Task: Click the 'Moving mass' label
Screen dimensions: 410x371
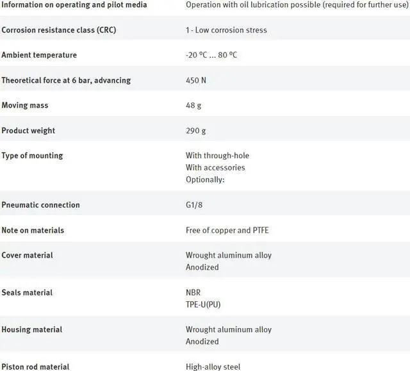Action: 25,105
